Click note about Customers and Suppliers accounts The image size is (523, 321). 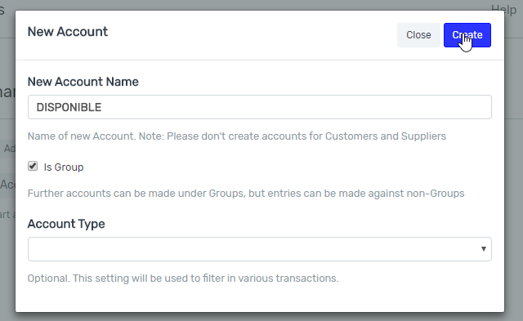click(x=236, y=136)
